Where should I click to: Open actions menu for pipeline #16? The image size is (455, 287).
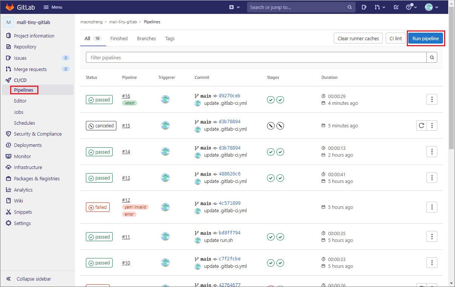click(x=432, y=100)
